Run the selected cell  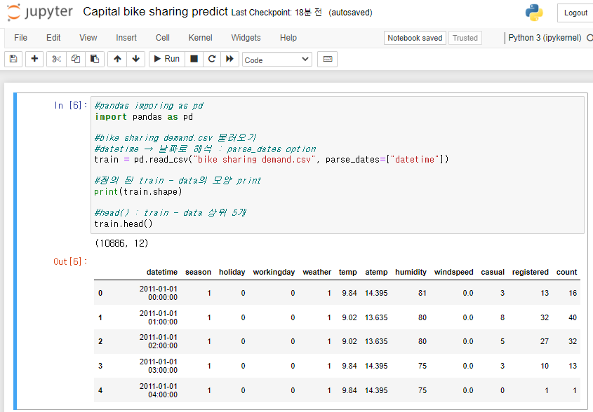click(167, 59)
